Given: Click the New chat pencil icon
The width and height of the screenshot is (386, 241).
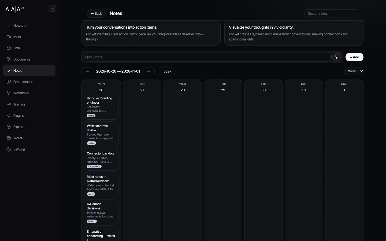Looking at the screenshot, I should point(9,26).
